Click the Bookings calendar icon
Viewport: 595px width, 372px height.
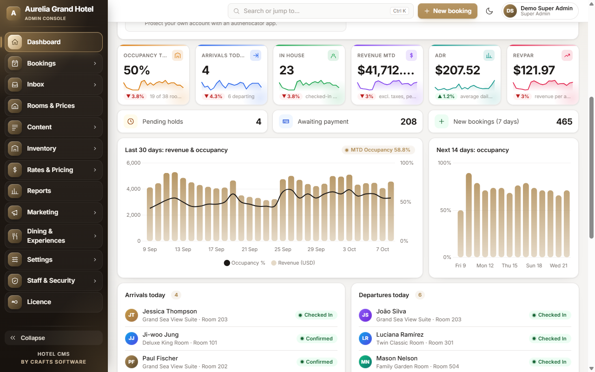tap(15, 63)
